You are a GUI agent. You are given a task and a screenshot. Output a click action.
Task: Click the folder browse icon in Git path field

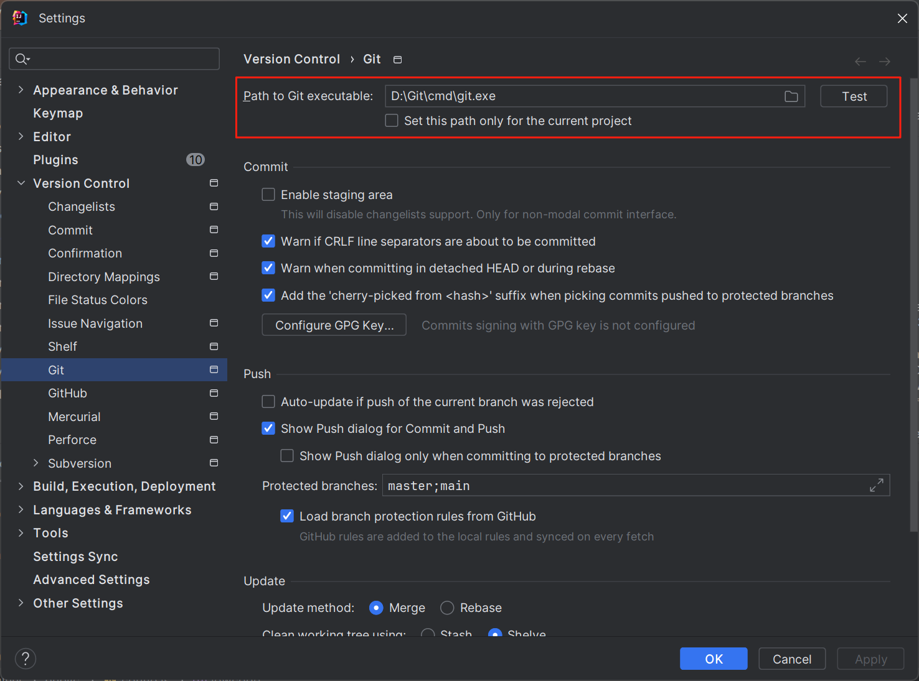click(791, 96)
